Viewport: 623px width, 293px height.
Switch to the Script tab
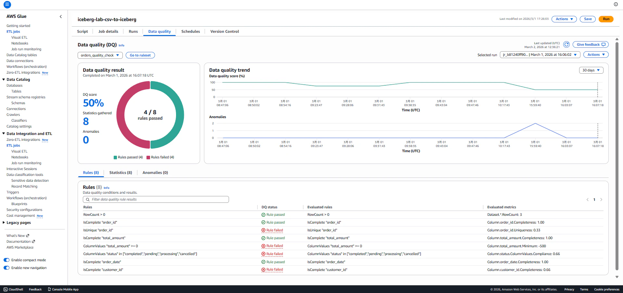tap(83, 31)
